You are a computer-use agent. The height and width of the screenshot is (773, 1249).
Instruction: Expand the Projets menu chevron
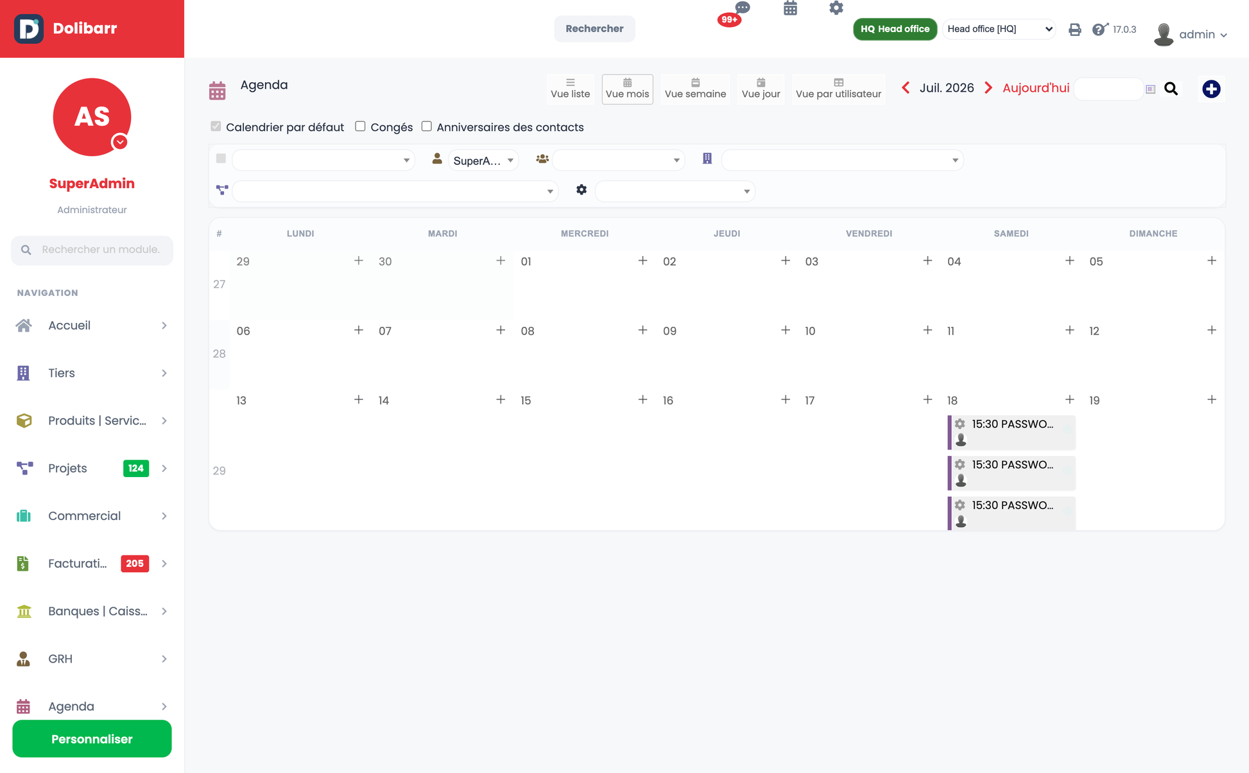point(164,468)
